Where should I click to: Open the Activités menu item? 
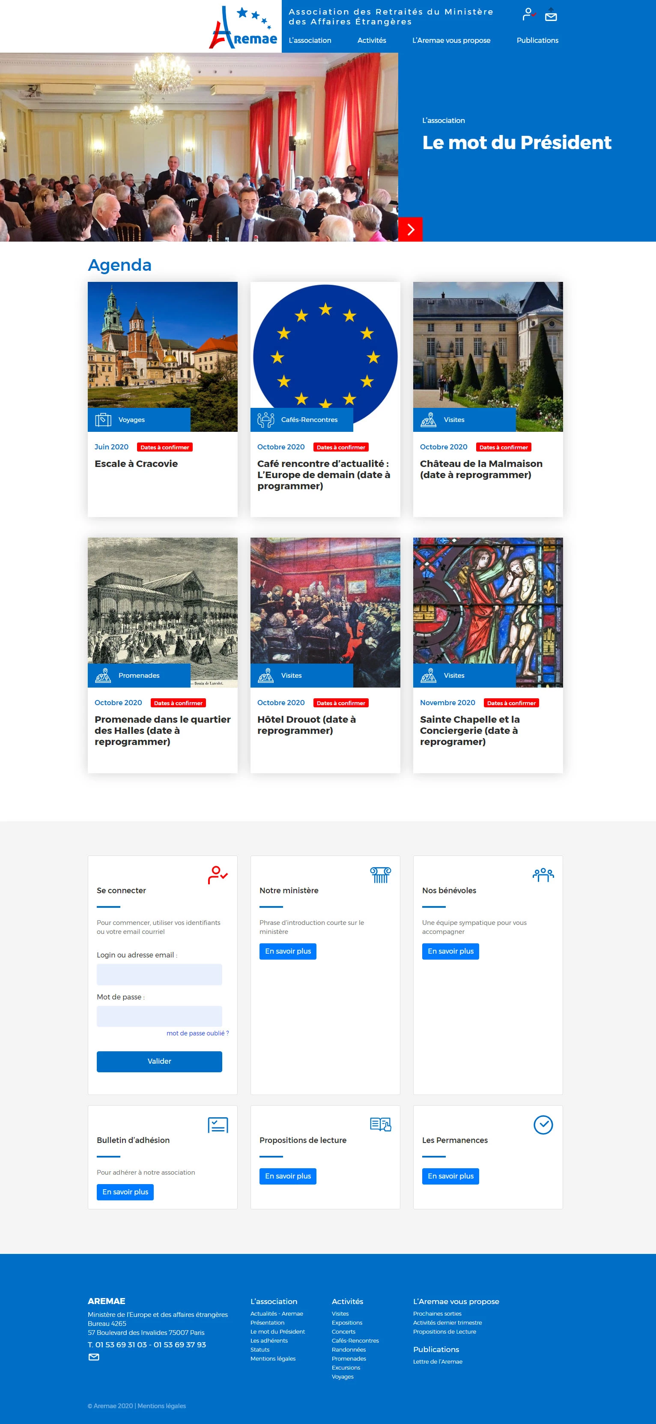point(372,40)
